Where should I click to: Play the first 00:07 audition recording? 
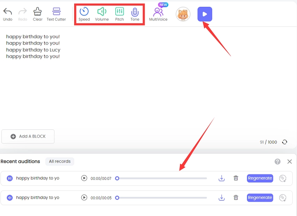point(84,178)
